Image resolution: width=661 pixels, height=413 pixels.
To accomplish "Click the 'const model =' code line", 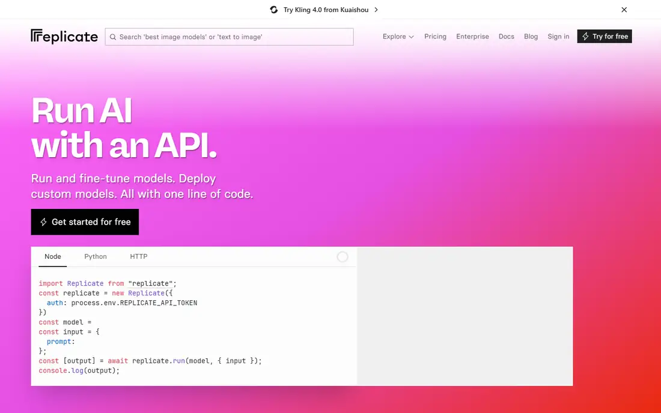I will pos(65,322).
